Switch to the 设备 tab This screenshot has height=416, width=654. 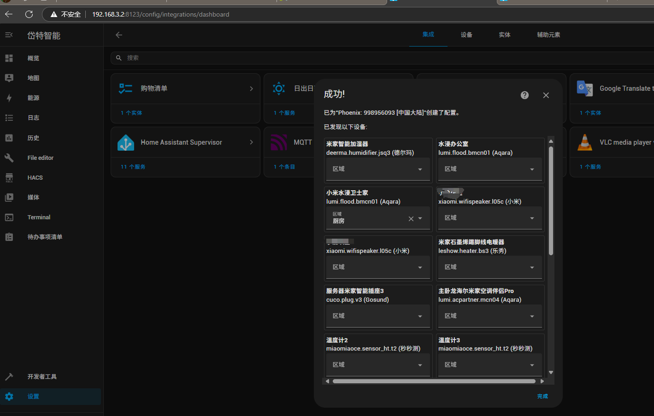466,35
